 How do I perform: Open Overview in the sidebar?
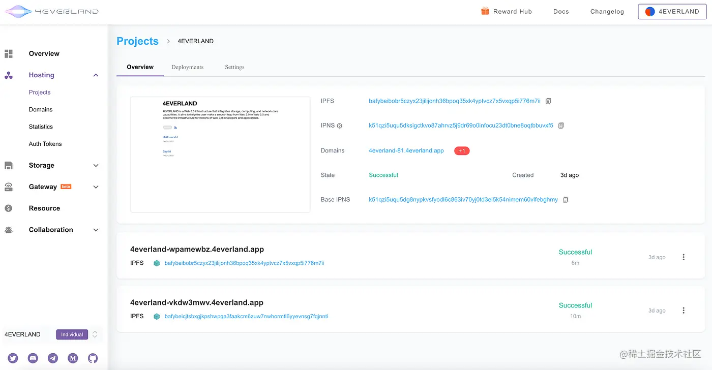point(44,54)
